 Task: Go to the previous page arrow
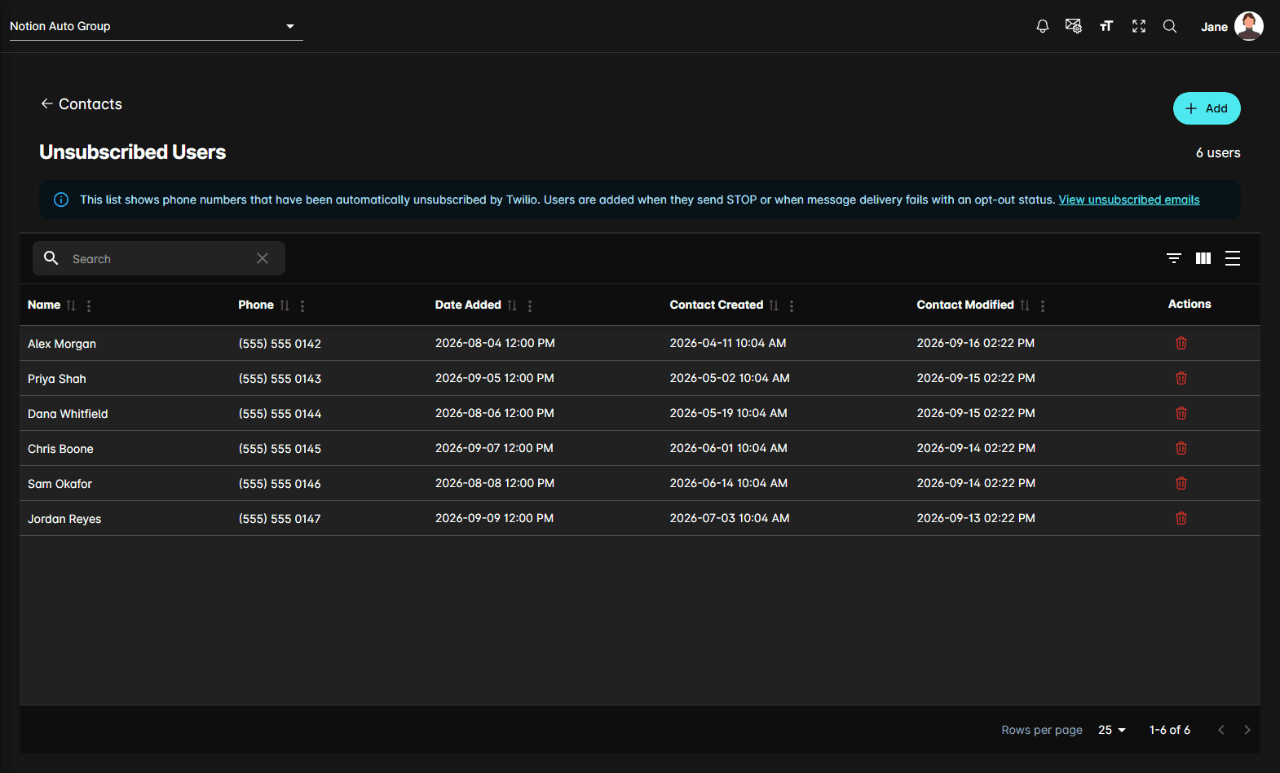(x=1221, y=730)
